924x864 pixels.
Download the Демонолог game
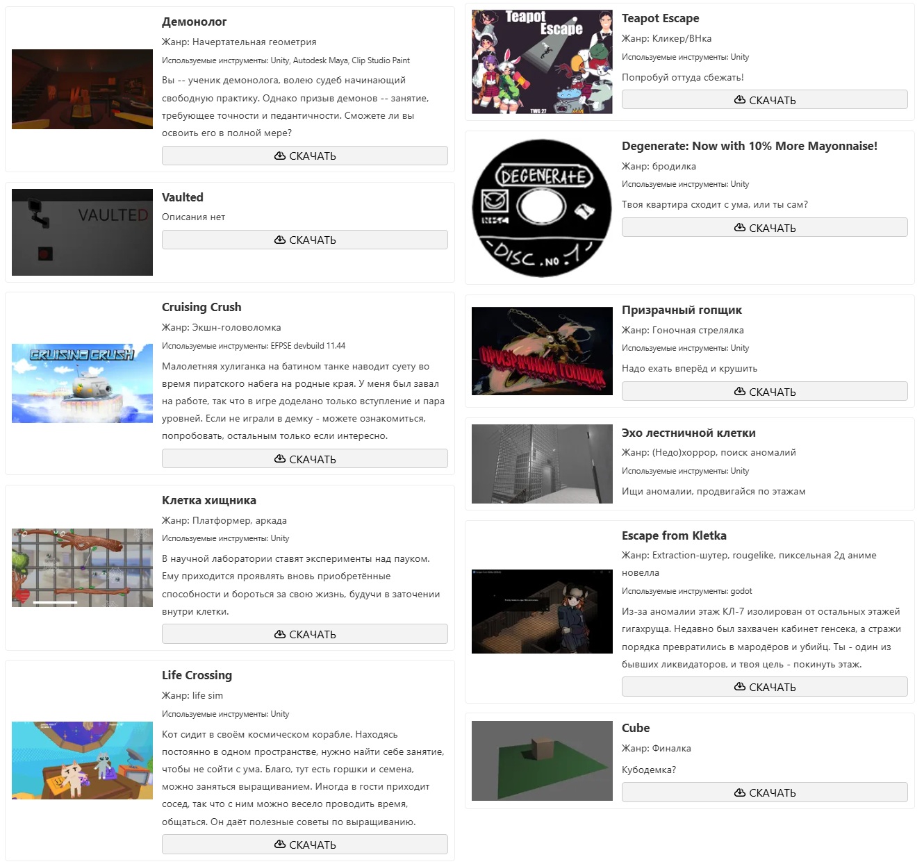pos(305,156)
